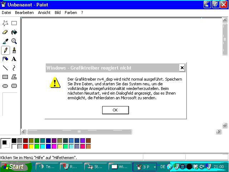Select the Free-form select tool
The width and height of the screenshot is (229, 172).
[x=5, y=23]
